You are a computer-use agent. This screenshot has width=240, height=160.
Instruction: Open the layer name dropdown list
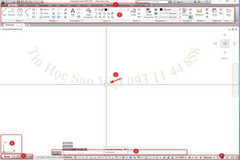click(128, 9)
